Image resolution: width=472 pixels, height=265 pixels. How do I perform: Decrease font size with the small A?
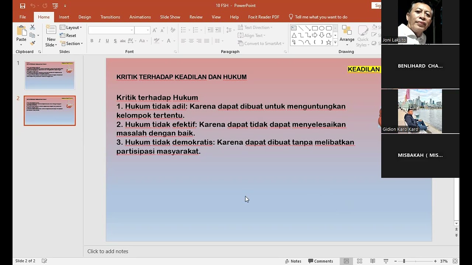tap(162, 30)
